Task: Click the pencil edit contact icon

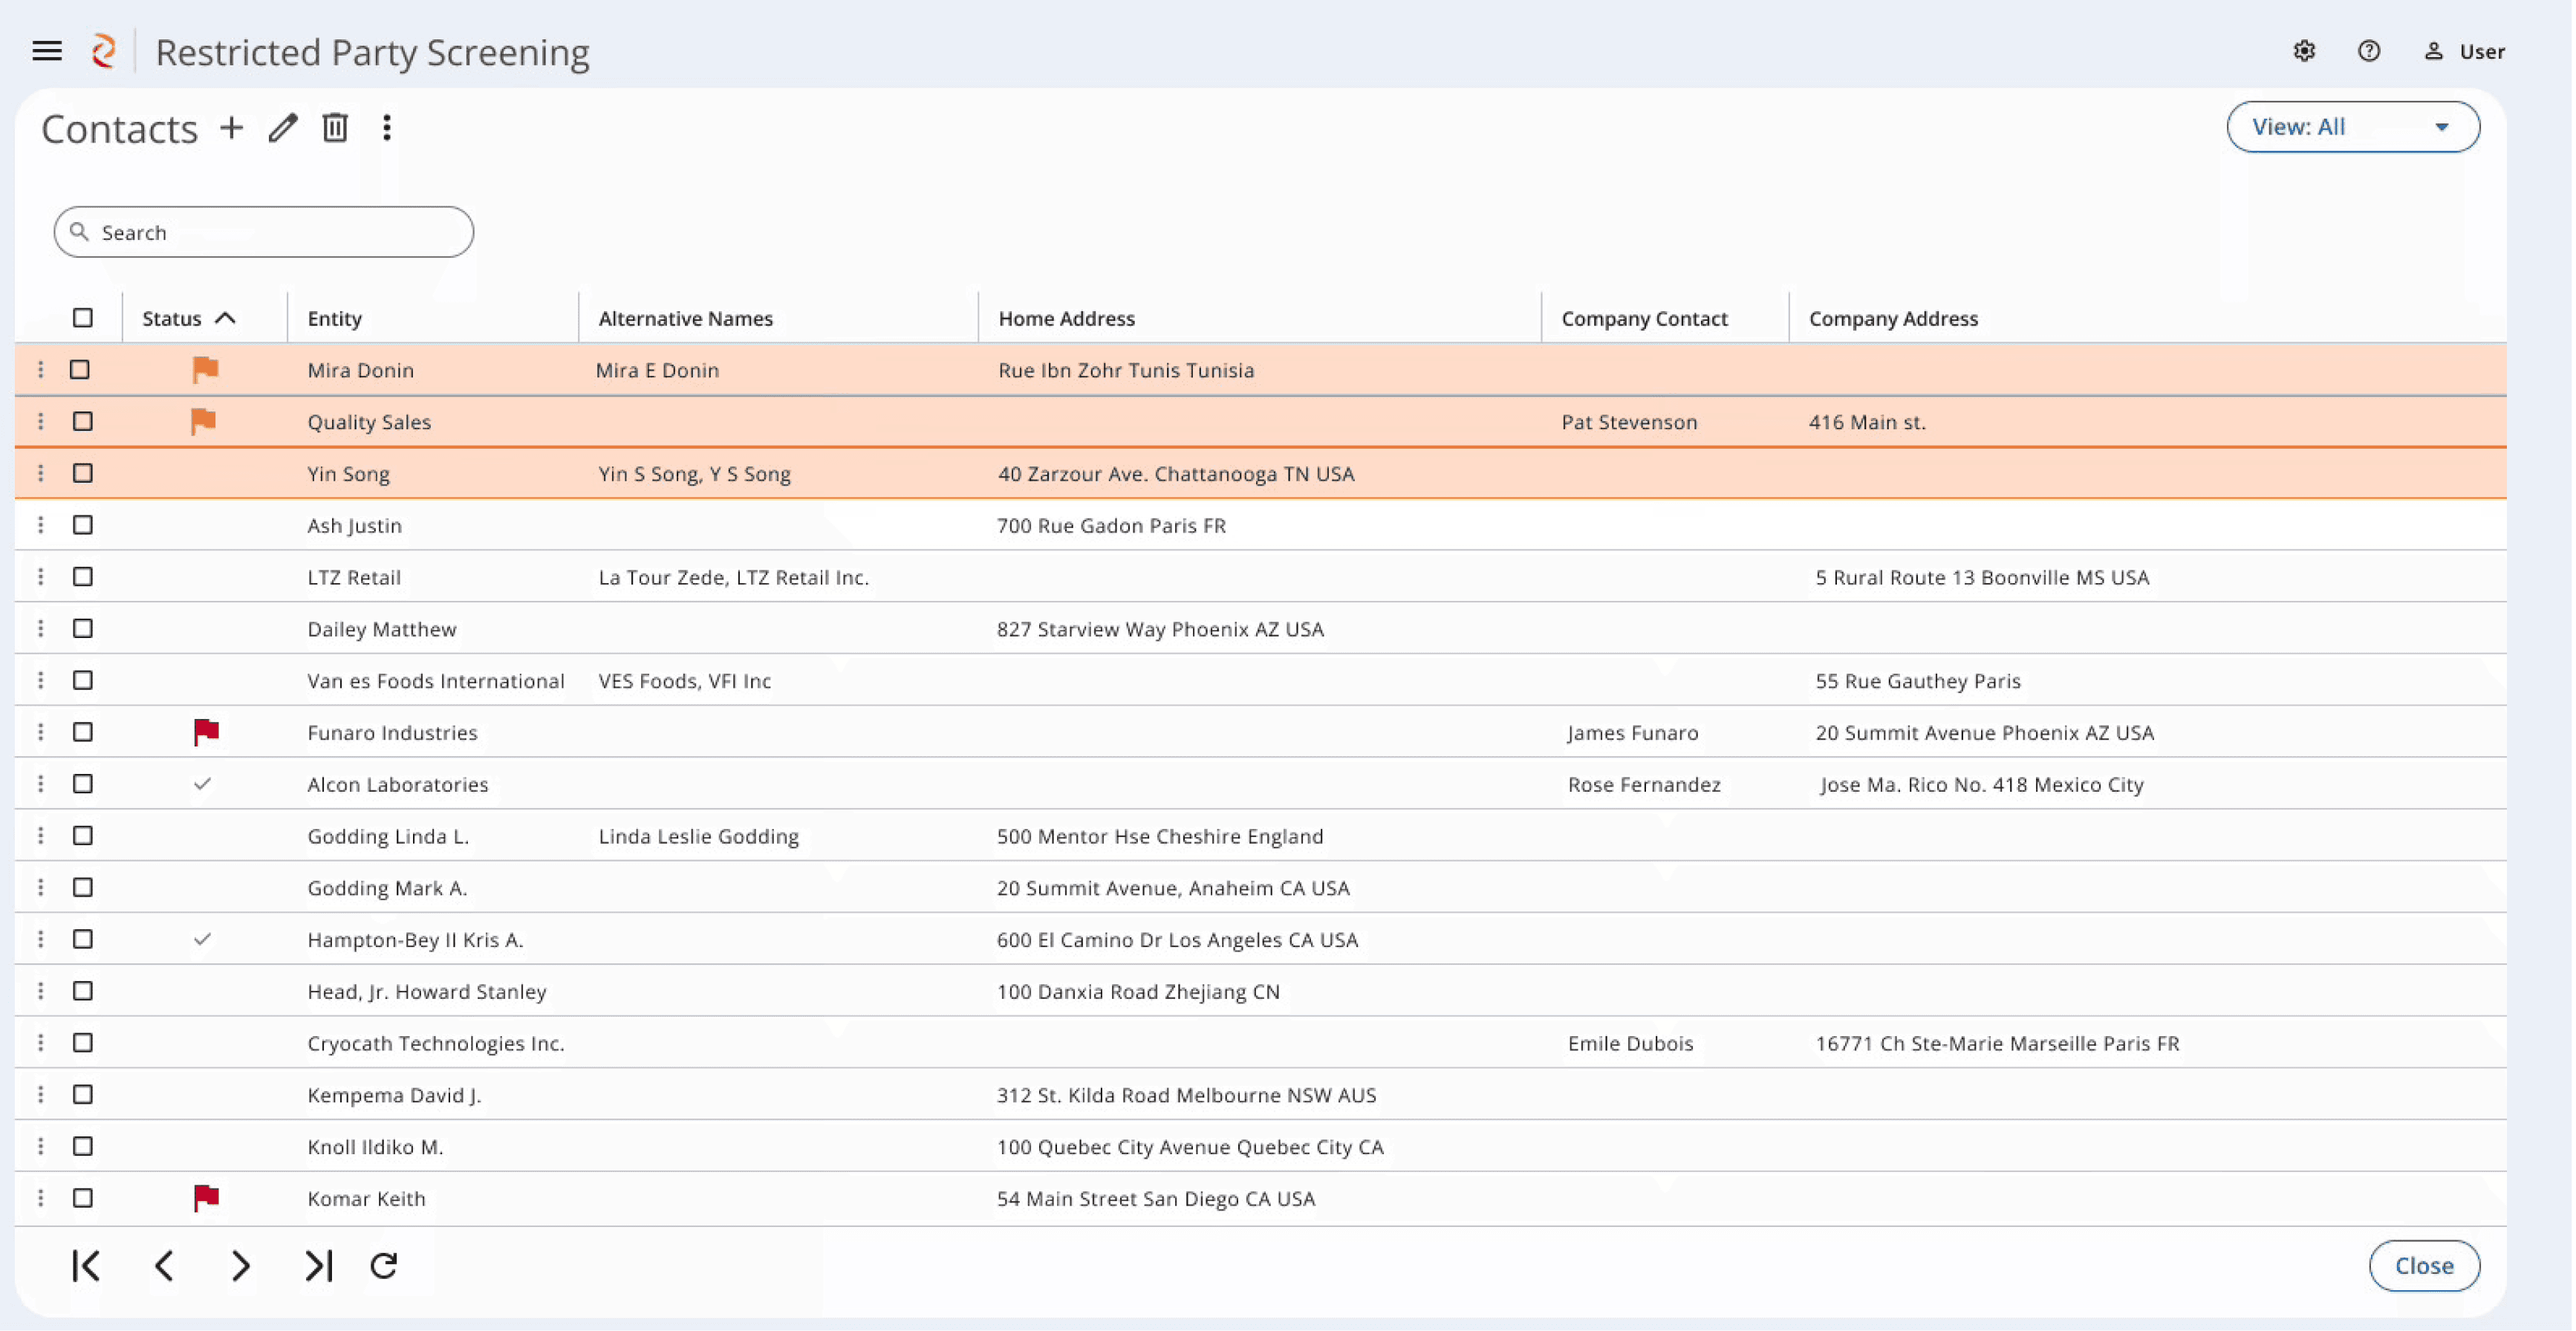Action: coord(283,128)
